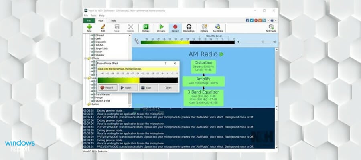361x160 pixels.
Task: Select the Klaxon voice
Action: click(x=99, y=52)
